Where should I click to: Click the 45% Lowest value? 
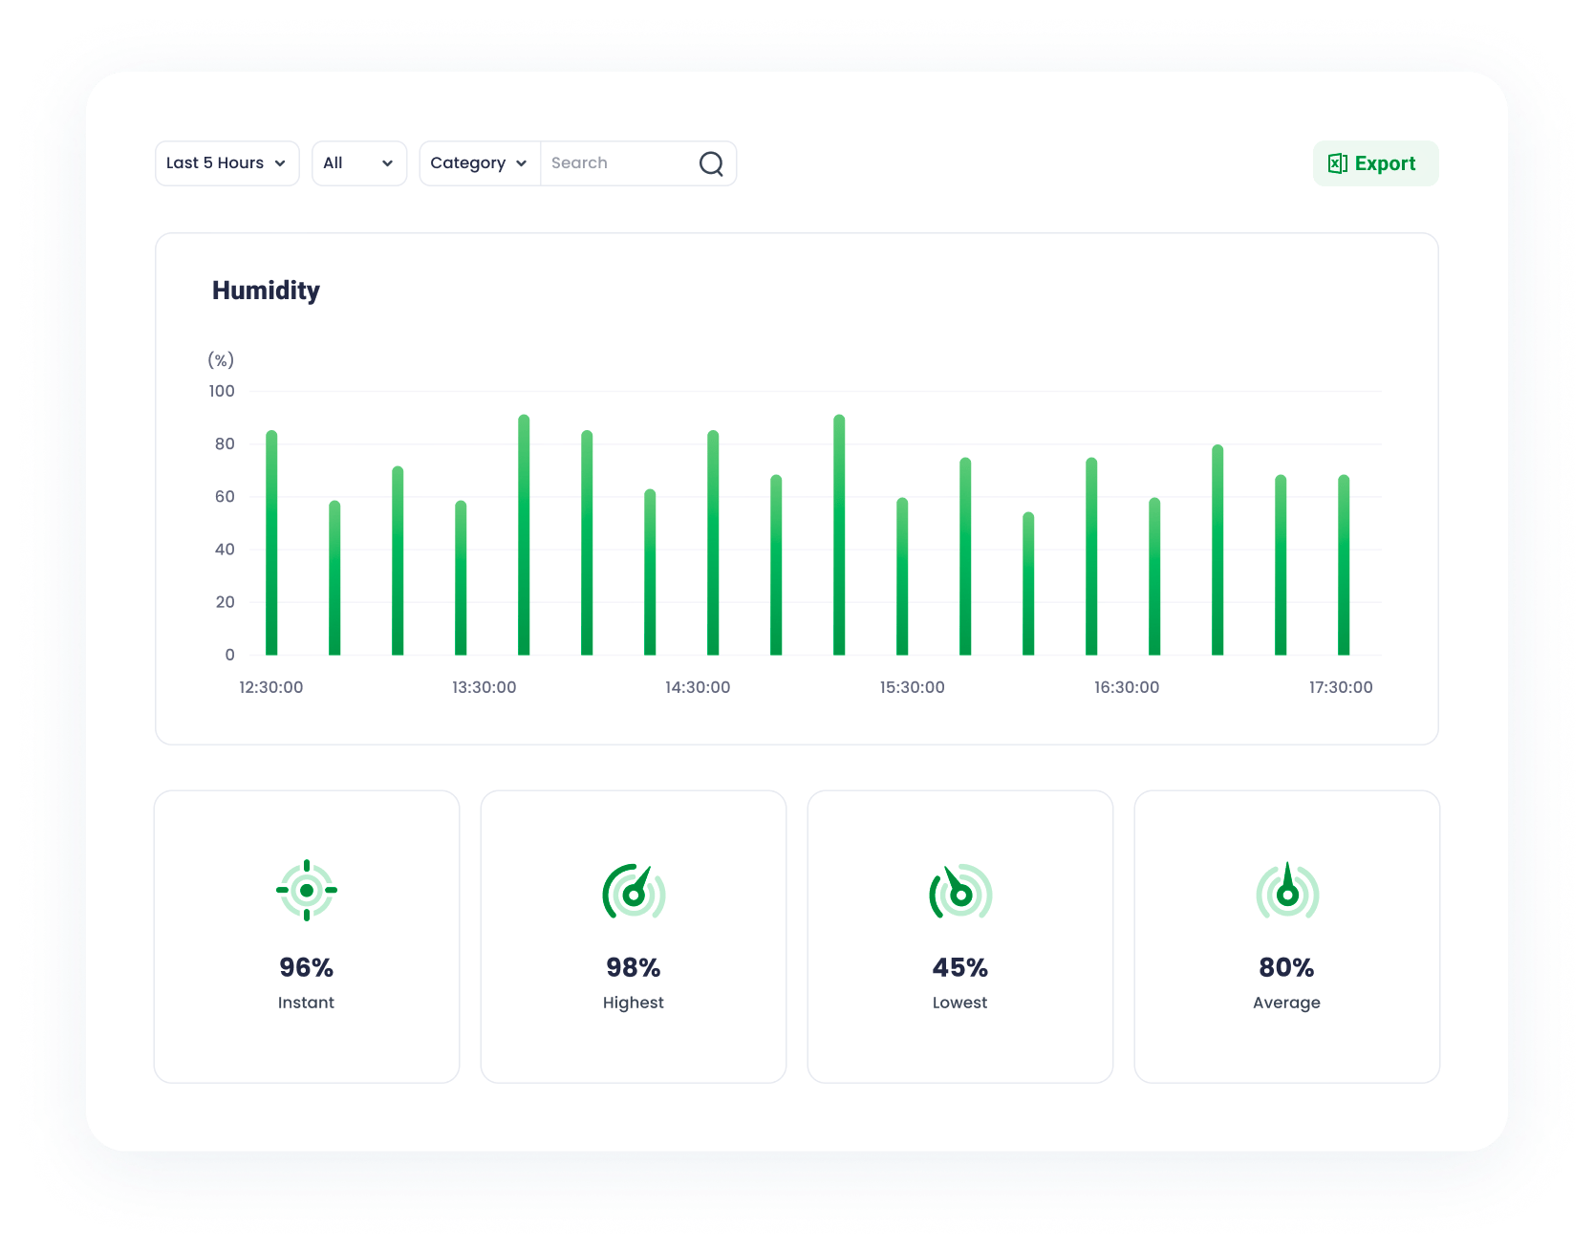click(960, 967)
